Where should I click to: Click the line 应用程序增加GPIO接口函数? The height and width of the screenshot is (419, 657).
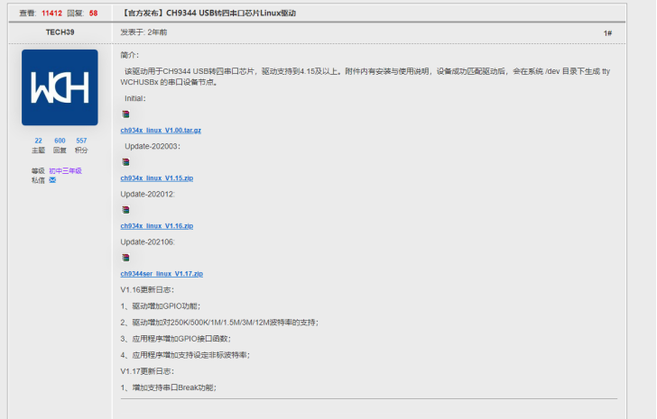(x=176, y=339)
